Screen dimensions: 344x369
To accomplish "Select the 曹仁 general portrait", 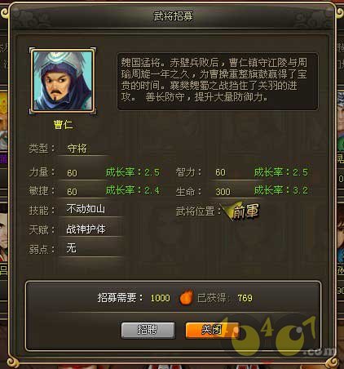I will click(x=63, y=82).
